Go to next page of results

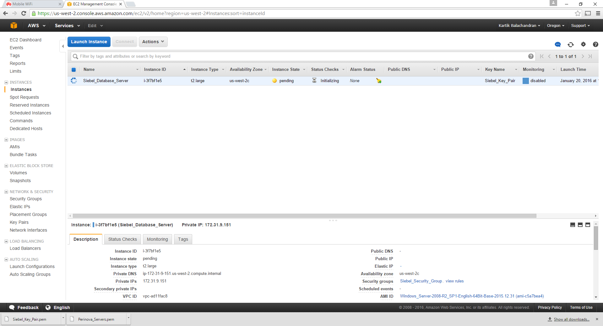(583, 56)
